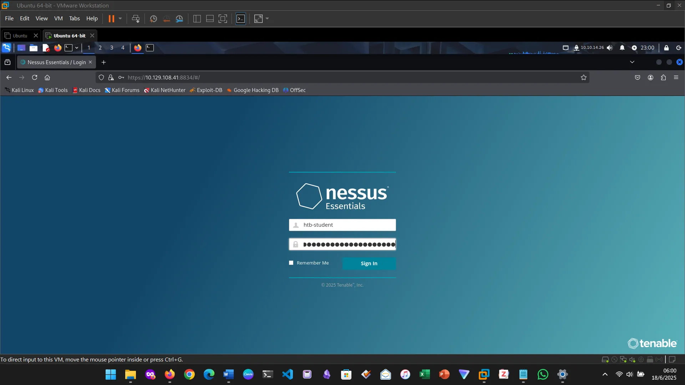Open the Kali panel notifications bell
685x385 pixels.
622,48
